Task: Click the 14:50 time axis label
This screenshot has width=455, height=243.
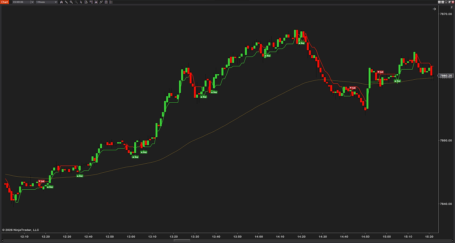Action: pos(365,237)
